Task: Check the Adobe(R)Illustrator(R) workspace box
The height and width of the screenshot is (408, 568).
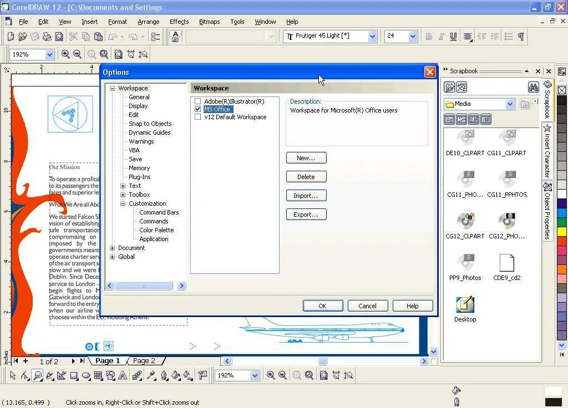Action: (198, 101)
